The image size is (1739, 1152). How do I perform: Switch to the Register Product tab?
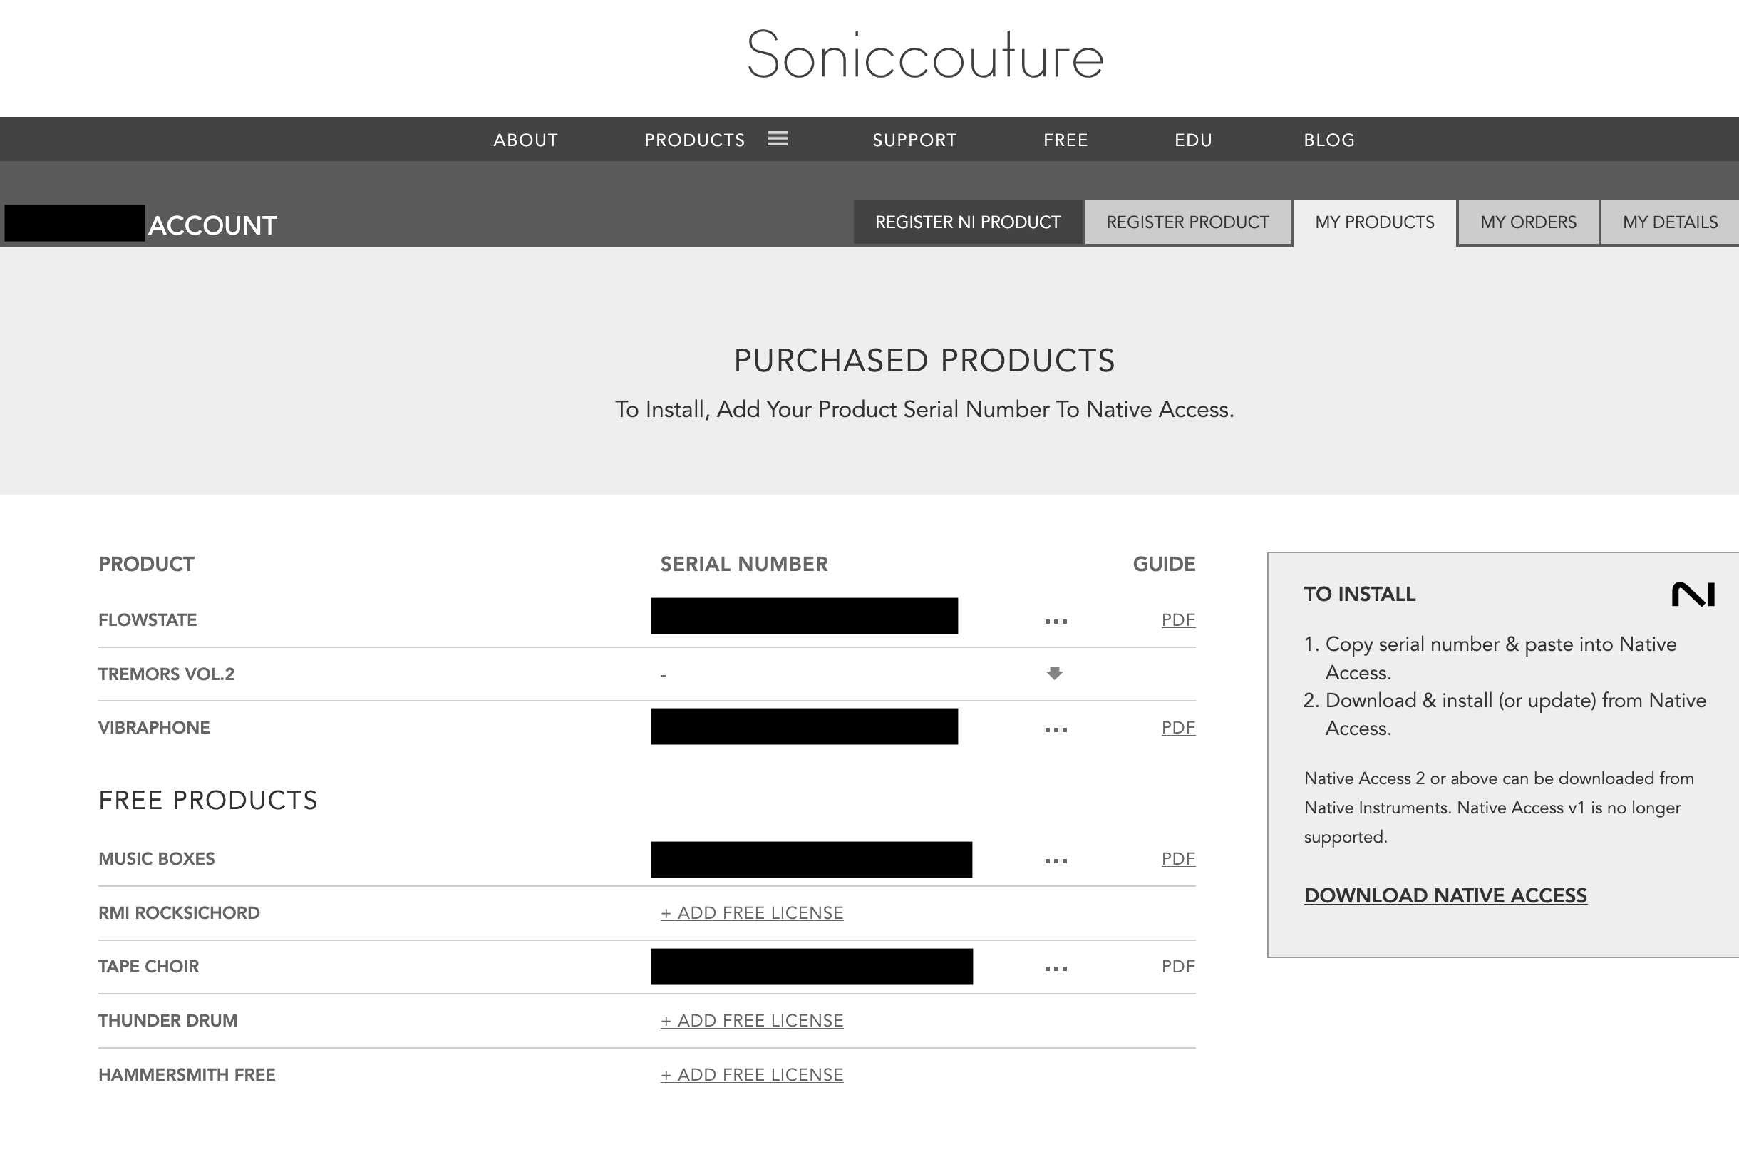1187,222
